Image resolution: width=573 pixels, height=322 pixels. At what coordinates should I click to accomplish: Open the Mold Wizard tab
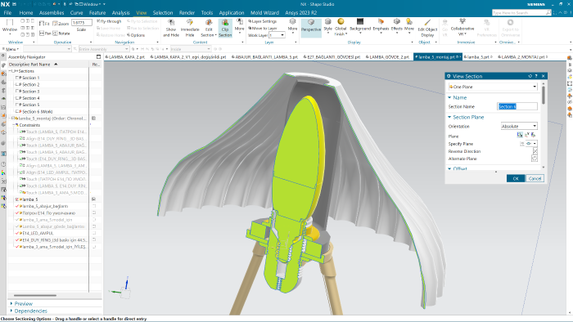tap(264, 12)
